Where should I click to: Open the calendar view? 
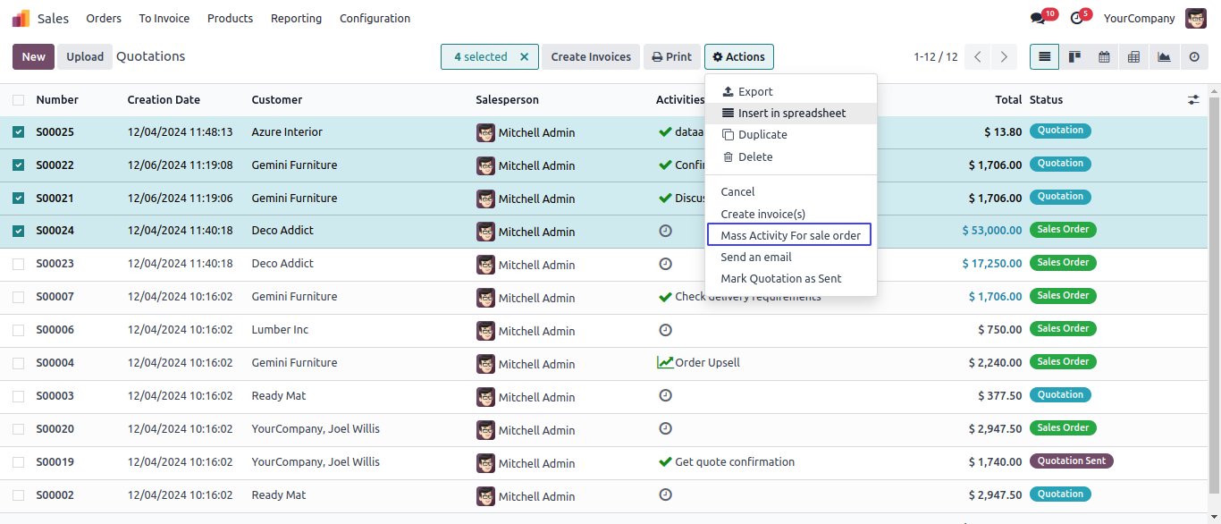pyautogui.click(x=1104, y=57)
